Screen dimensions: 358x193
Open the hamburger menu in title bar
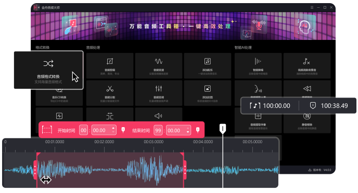click(312, 7)
